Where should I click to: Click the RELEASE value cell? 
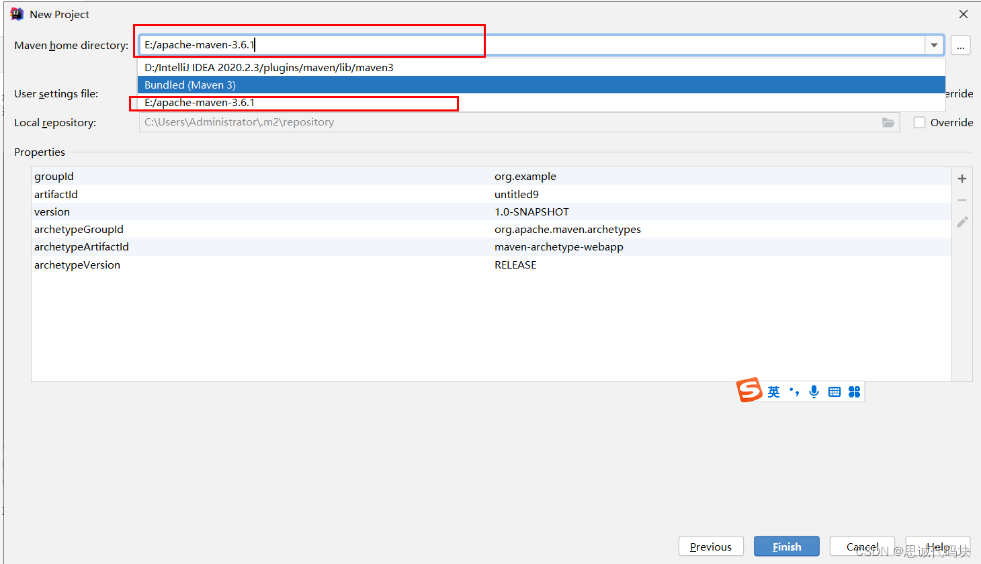515,265
